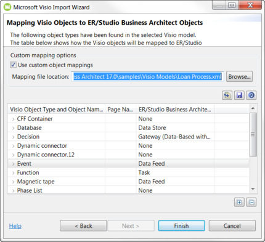Expand the CFF Container row
This screenshot has width=265, height=242.
[x=13, y=119]
